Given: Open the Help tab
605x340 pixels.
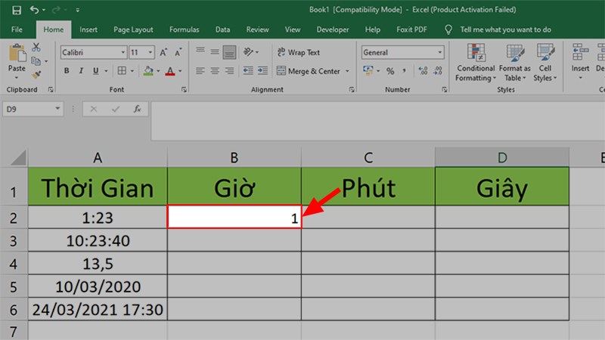Looking at the screenshot, I should point(372,29).
